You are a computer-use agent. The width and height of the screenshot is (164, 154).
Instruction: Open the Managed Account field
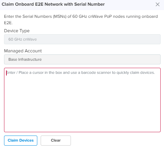click(82, 59)
